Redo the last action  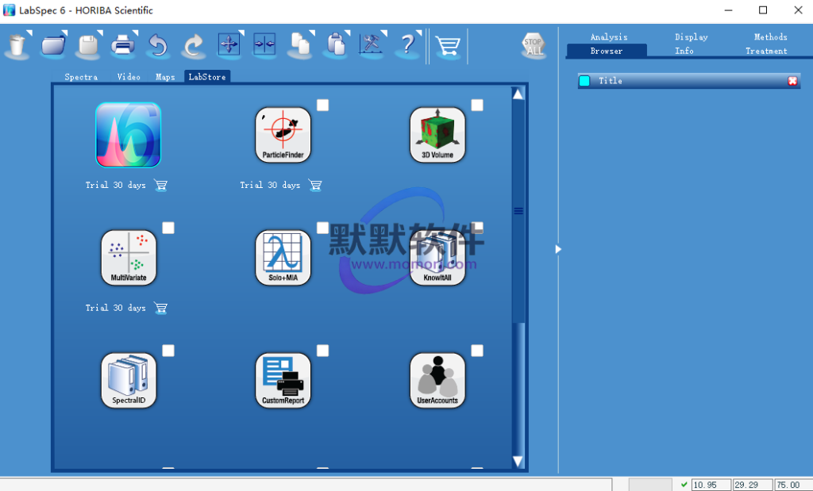[x=194, y=45]
